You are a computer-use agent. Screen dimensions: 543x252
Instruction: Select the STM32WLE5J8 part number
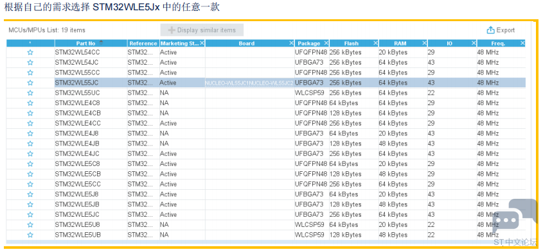(76, 194)
